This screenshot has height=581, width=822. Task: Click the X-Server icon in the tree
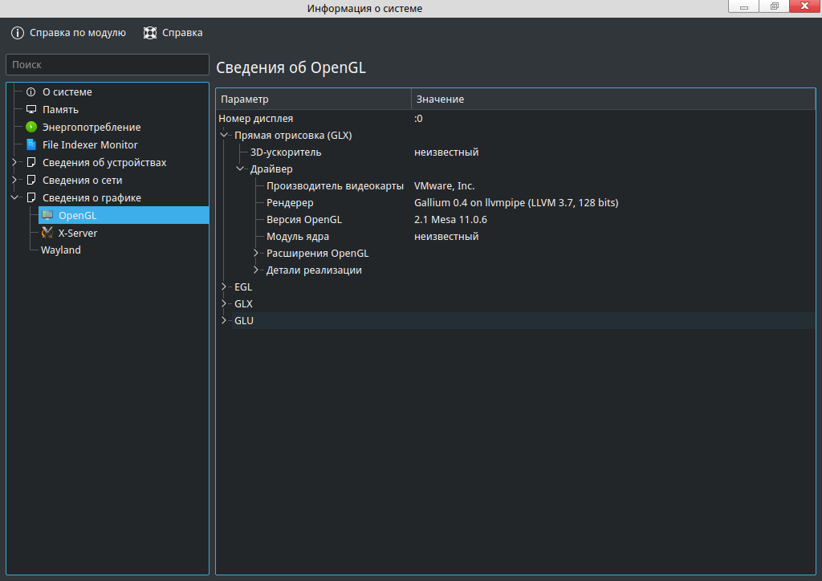(x=47, y=233)
